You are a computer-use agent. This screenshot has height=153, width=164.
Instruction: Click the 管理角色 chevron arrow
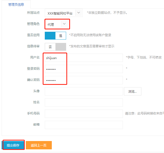click(65, 24)
